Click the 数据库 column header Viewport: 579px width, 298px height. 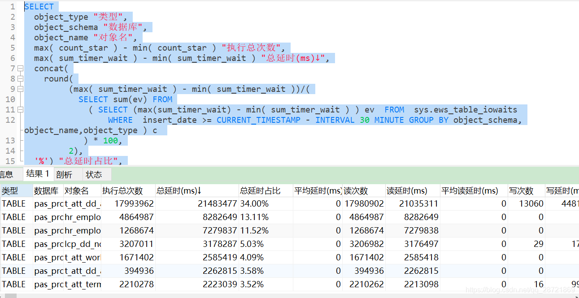click(x=48, y=190)
